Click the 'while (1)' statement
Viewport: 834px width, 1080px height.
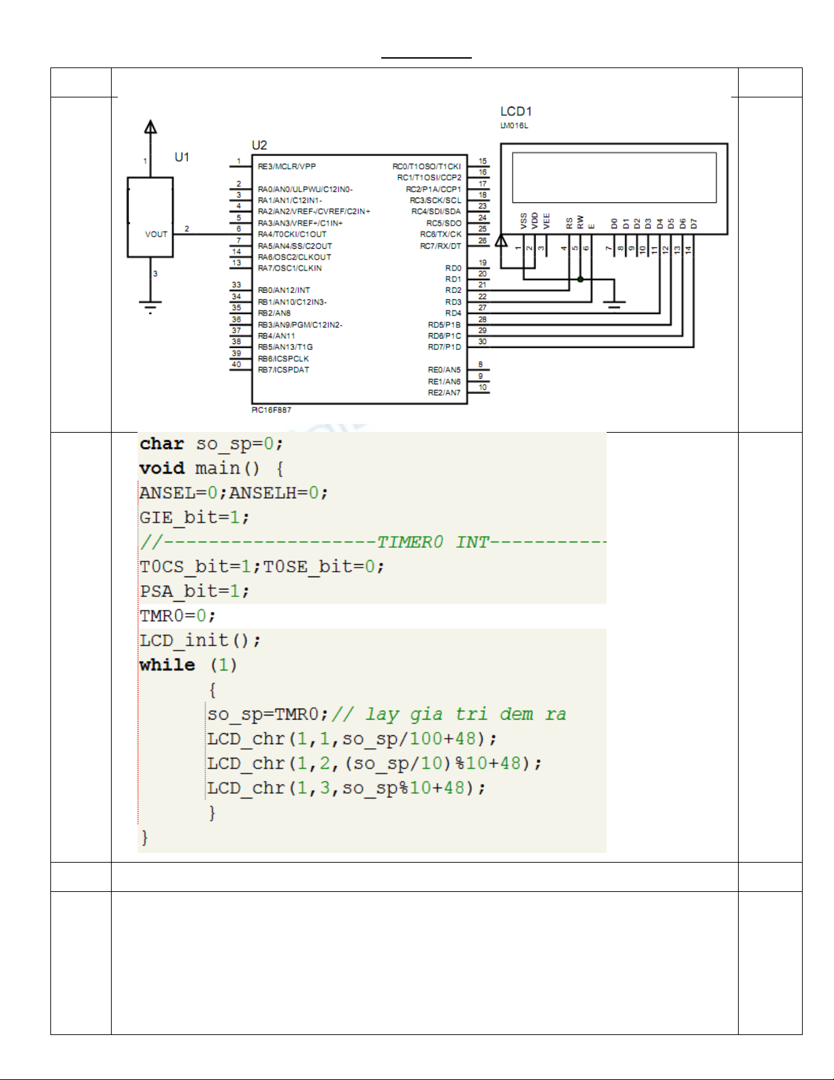tap(188, 665)
